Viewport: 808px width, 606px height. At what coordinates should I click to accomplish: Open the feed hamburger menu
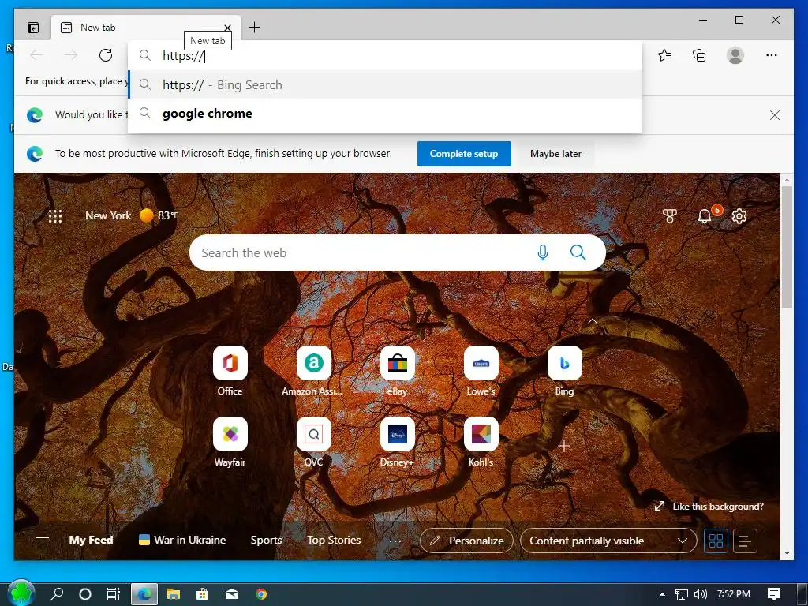[x=43, y=541]
